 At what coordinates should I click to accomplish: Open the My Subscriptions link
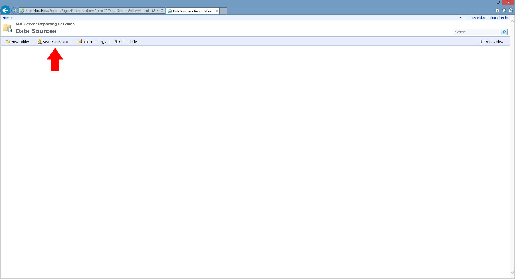tap(484, 18)
